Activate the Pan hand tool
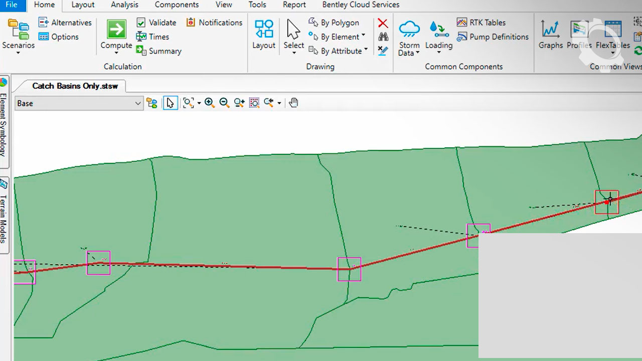 293,103
